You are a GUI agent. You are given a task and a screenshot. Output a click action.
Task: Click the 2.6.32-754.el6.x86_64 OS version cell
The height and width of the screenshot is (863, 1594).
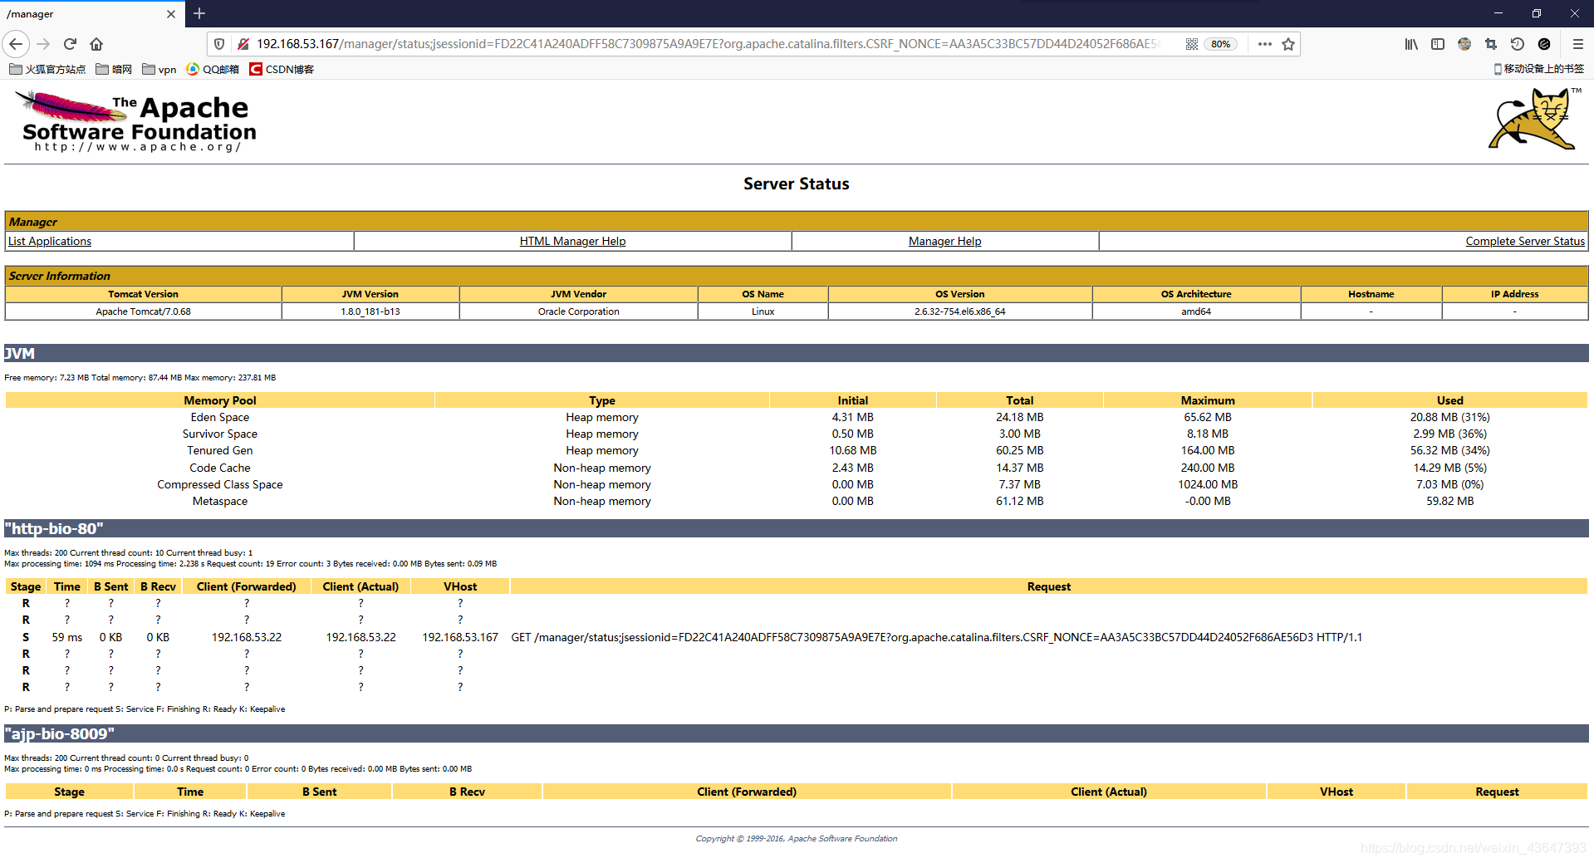pyautogui.click(x=959, y=311)
